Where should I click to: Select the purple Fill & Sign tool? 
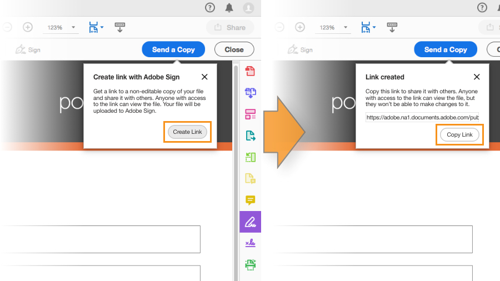tap(250, 222)
